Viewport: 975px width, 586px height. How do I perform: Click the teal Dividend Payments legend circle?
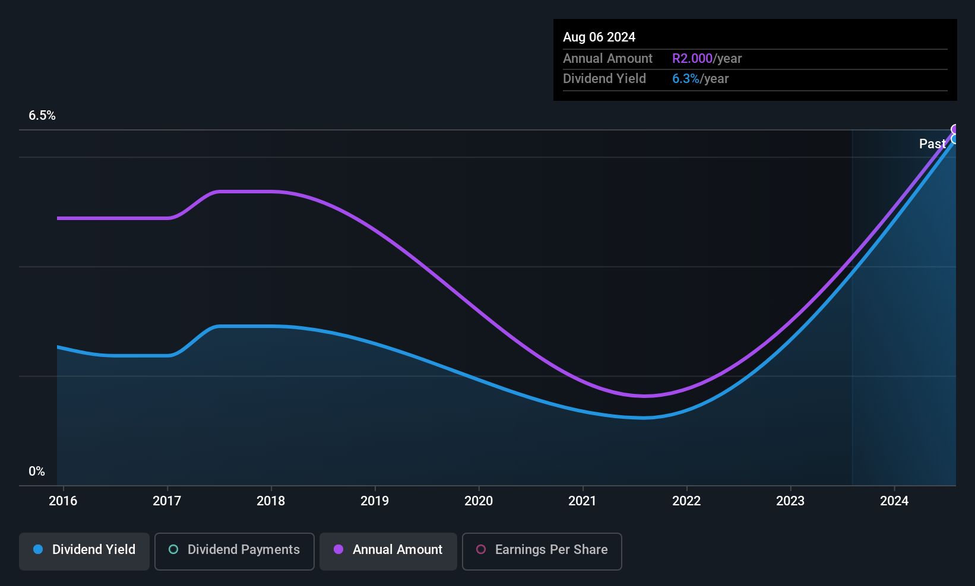pyautogui.click(x=173, y=549)
